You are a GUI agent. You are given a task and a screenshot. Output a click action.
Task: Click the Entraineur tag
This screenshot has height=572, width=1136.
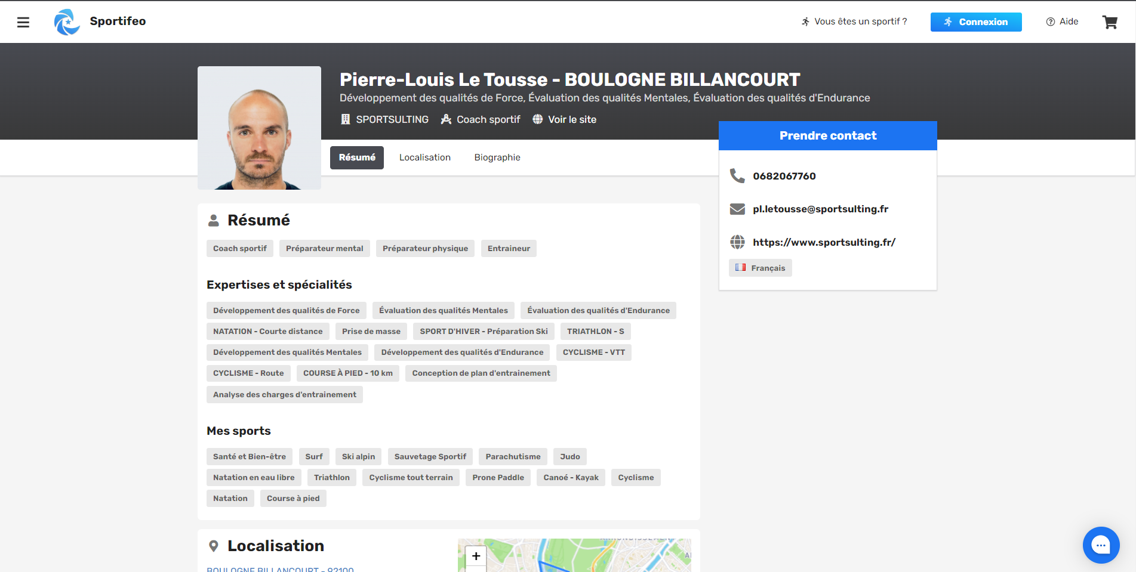coord(509,249)
